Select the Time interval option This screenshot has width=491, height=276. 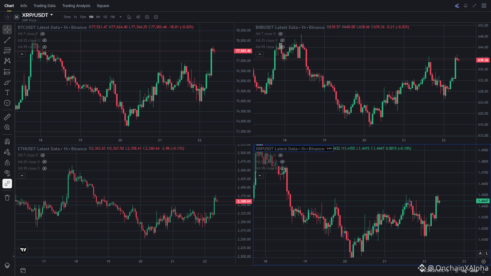pyautogui.click(x=67, y=17)
